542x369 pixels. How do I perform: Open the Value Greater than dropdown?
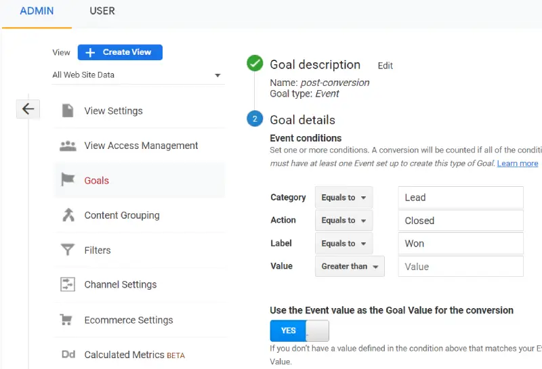tap(350, 266)
